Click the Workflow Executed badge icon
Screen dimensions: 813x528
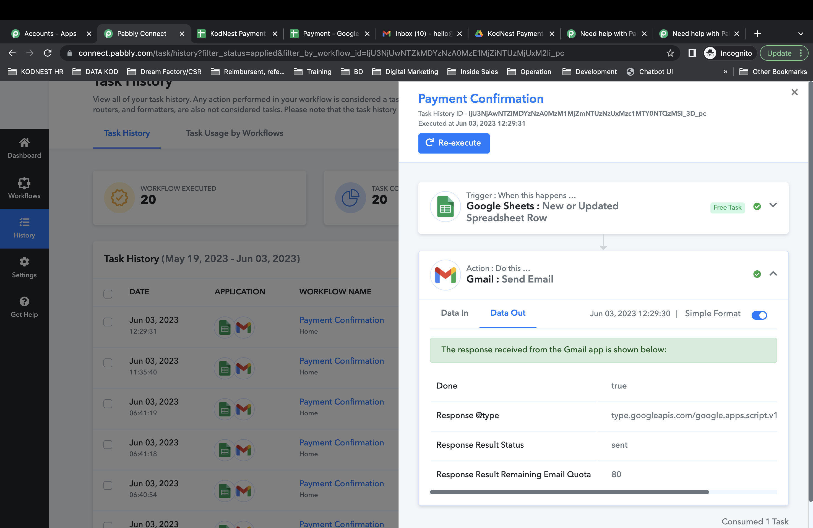click(119, 197)
